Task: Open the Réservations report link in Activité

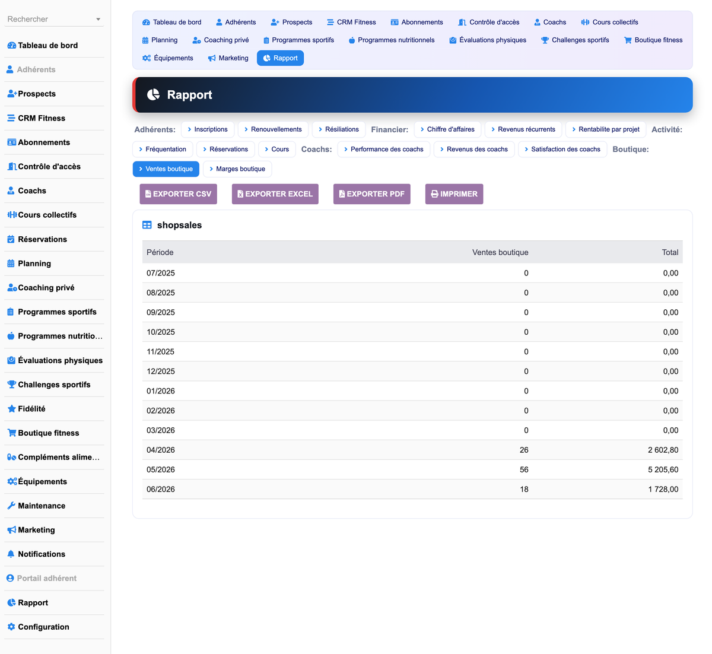Action: [225, 149]
